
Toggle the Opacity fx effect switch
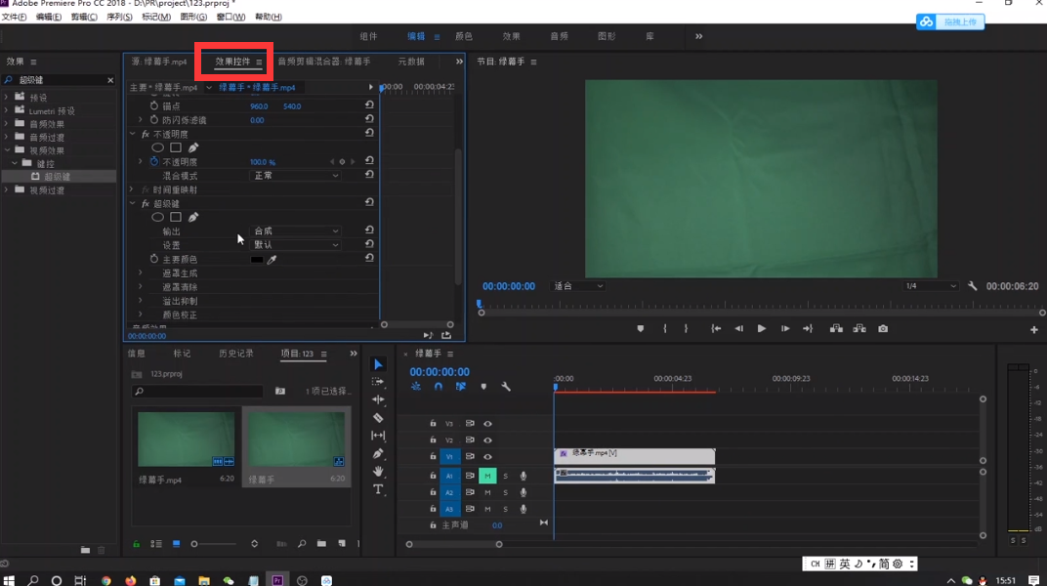146,134
